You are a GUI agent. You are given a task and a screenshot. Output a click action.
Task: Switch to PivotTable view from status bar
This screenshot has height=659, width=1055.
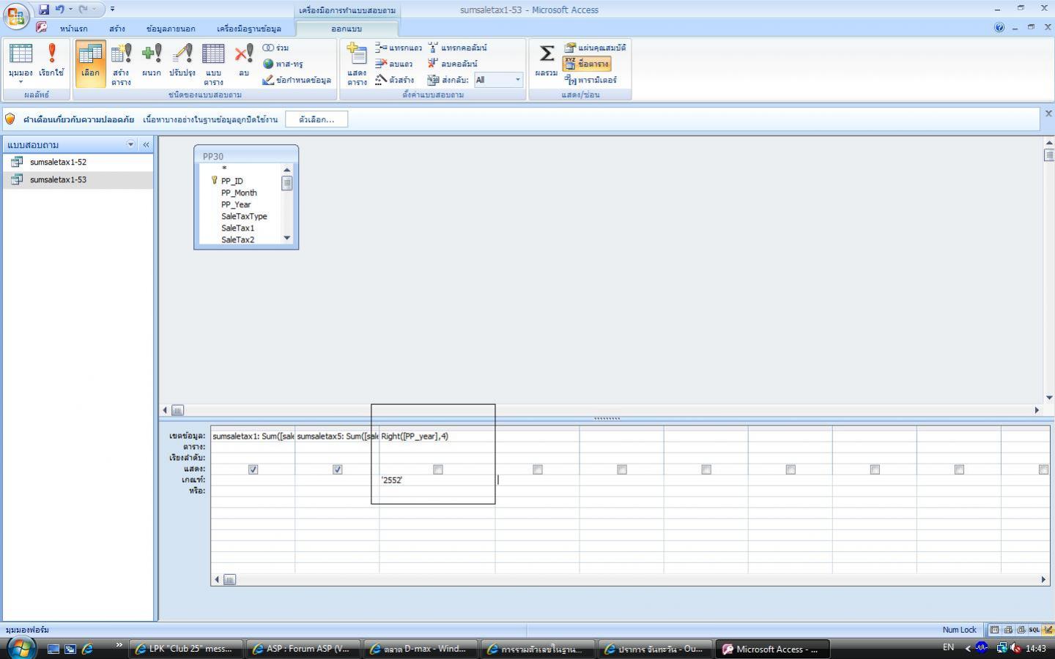(1007, 630)
